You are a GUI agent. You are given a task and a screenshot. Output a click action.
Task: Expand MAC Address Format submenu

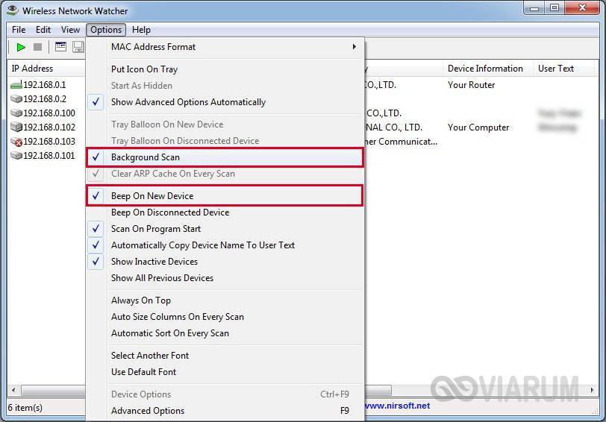click(x=225, y=47)
